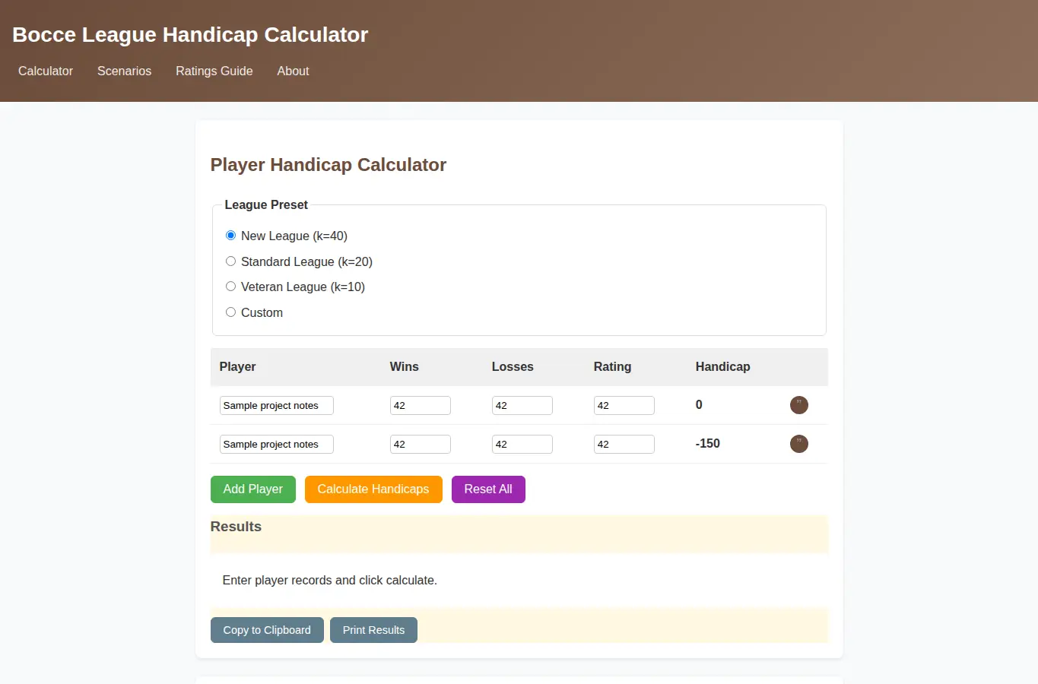Focus player name field in -150 handicap row
Screen dimensions: 1038x684
tap(277, 445)
